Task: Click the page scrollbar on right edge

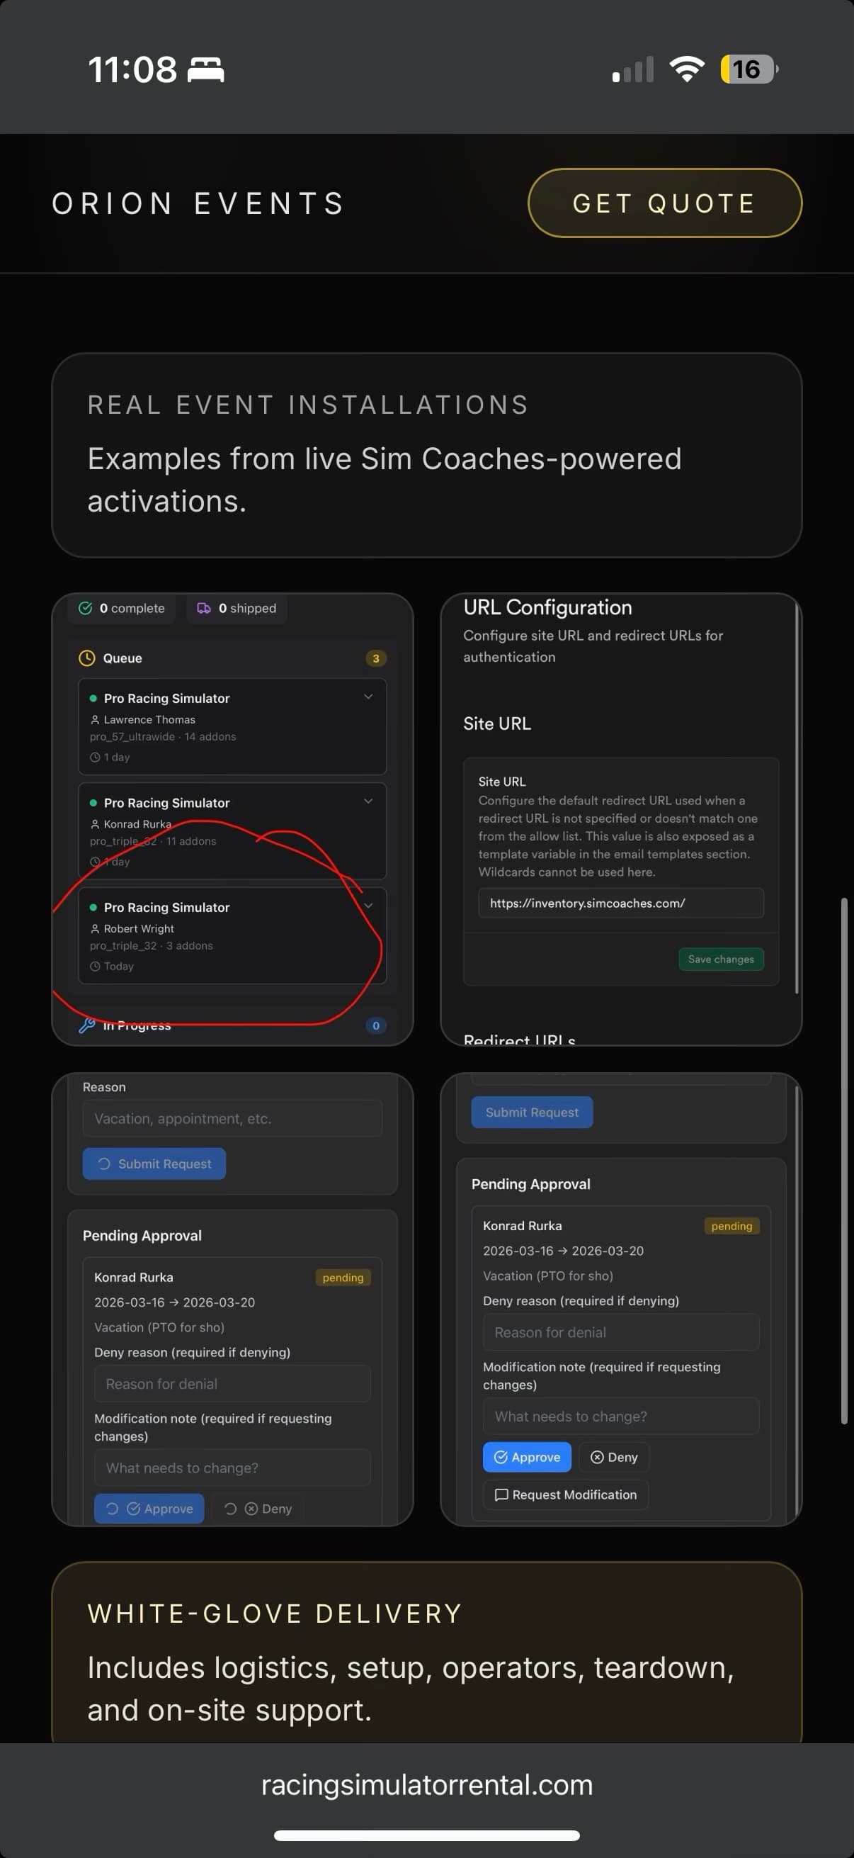Action: point(843,1161)
